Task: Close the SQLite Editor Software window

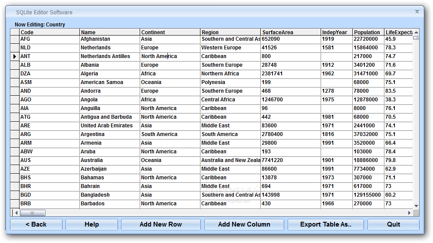Action: click(x=417, y=12)
